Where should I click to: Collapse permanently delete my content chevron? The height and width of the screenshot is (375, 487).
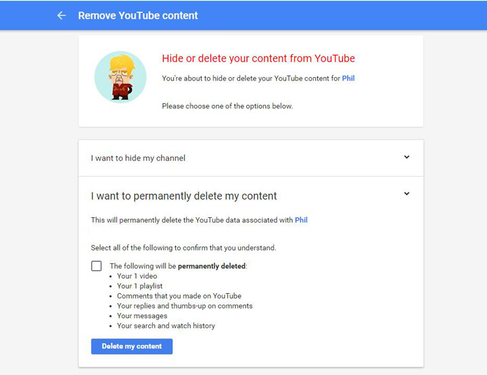(x=407, y=194)
